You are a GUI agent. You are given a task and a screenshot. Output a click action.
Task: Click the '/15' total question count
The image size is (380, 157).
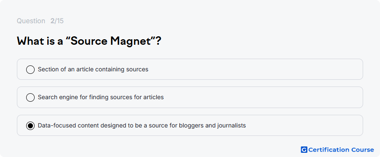(59, 21)
